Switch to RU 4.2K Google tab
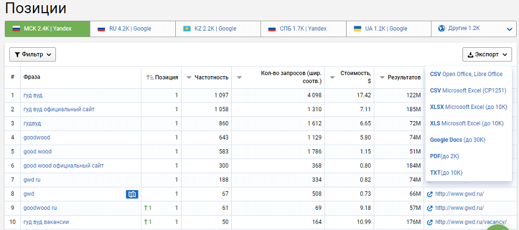The width and height of the screenshot is (519, 230). pyautogui.click(x=133, y=29)
